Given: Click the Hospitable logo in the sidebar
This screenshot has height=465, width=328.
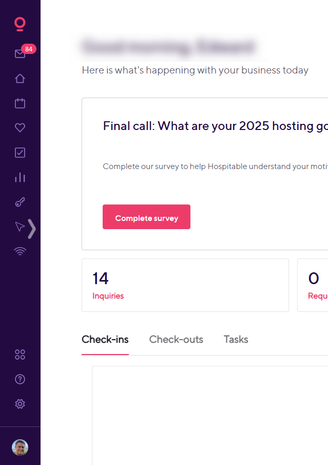Looking at the screenshot, I should point(20,24).
